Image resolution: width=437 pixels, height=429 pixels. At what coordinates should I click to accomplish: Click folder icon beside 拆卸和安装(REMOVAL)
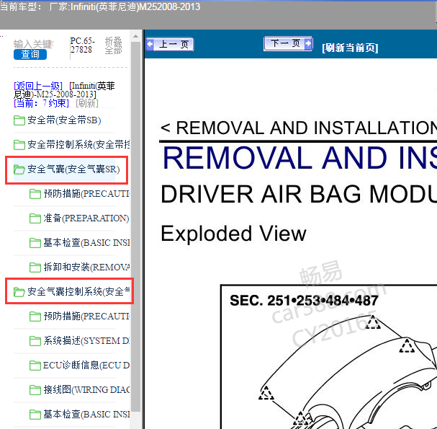click(35, 267)
